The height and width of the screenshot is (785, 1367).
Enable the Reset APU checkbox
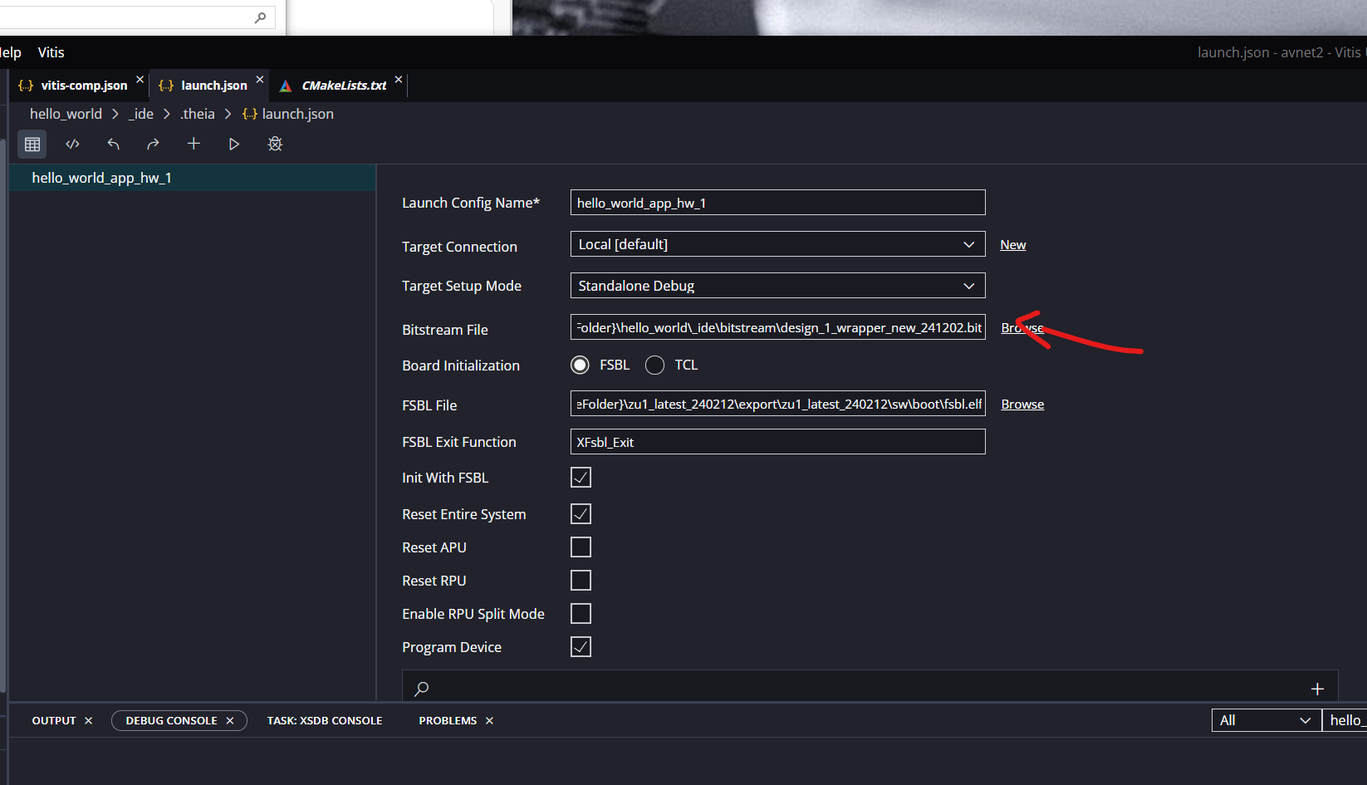[x=581, y=547]
